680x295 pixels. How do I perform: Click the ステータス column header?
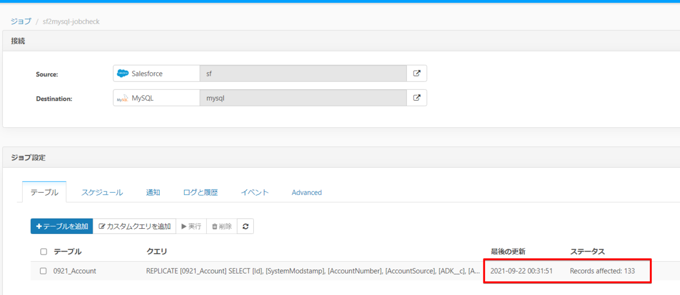click(588, 251)
